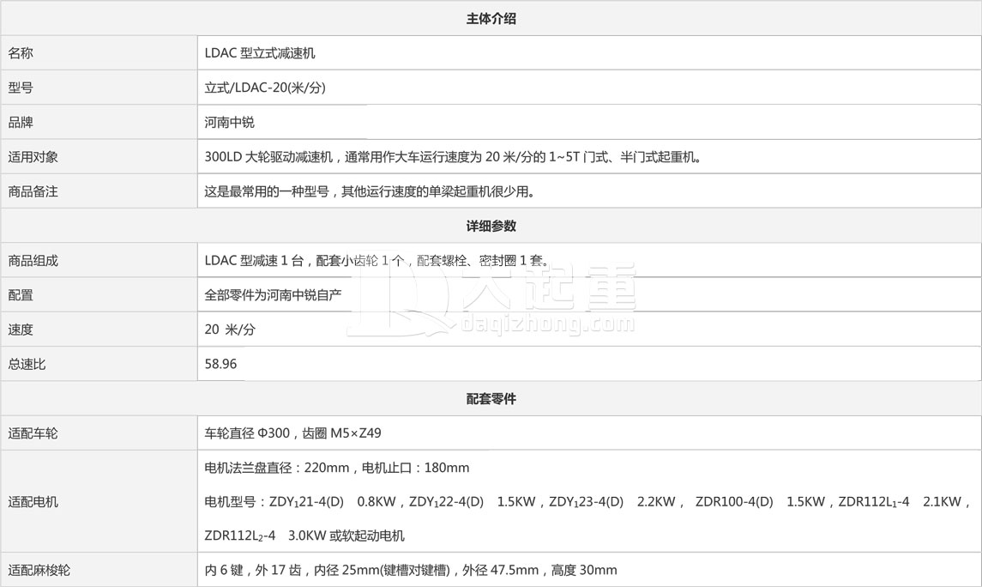Click the speed value 20 米/分
This screenshot has height=587, width=982.
(230, 330)
